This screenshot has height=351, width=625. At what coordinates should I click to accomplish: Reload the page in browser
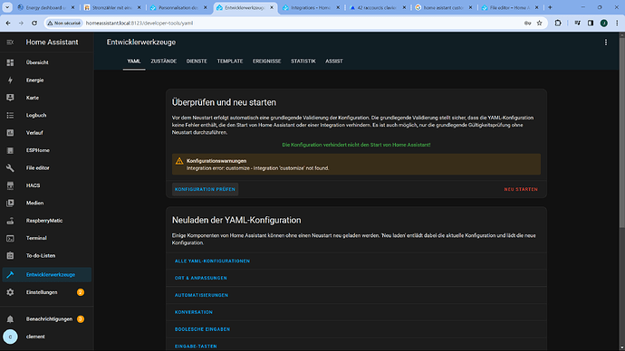coord(34,24)
